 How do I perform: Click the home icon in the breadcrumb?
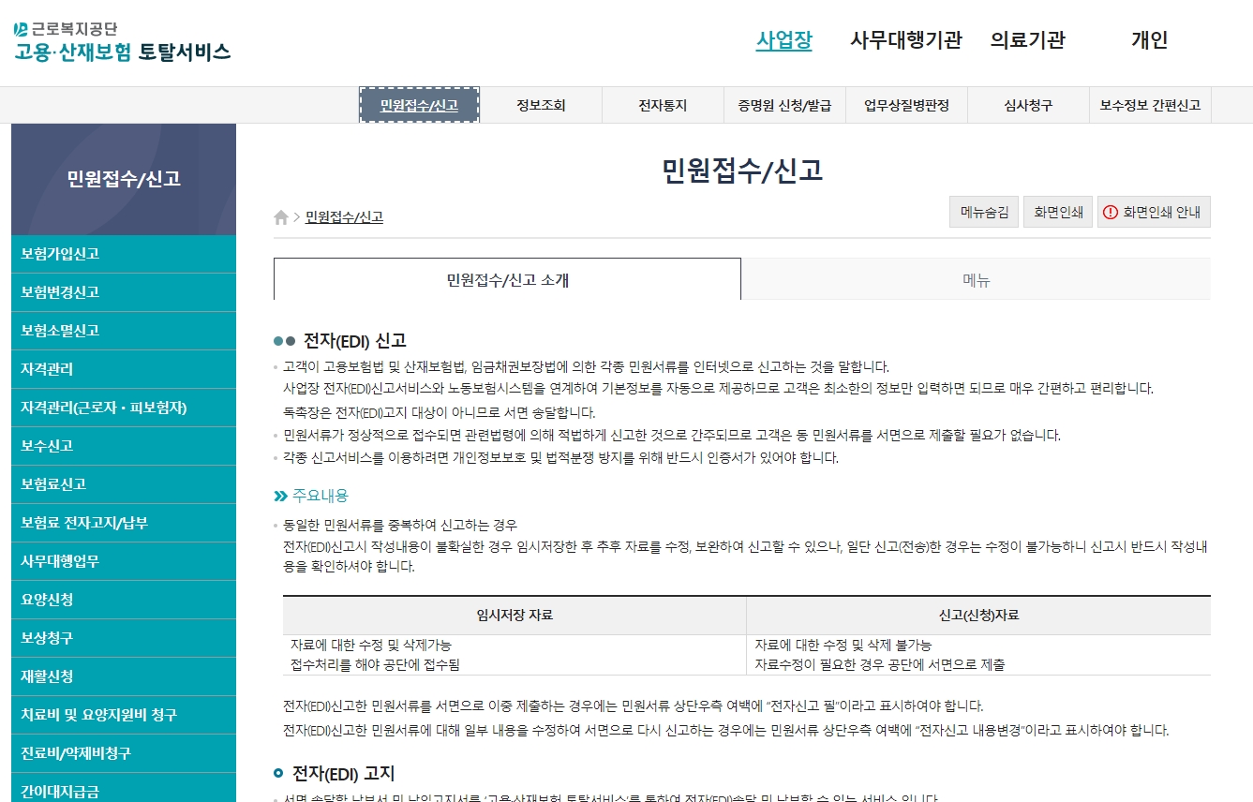[280, 217]
